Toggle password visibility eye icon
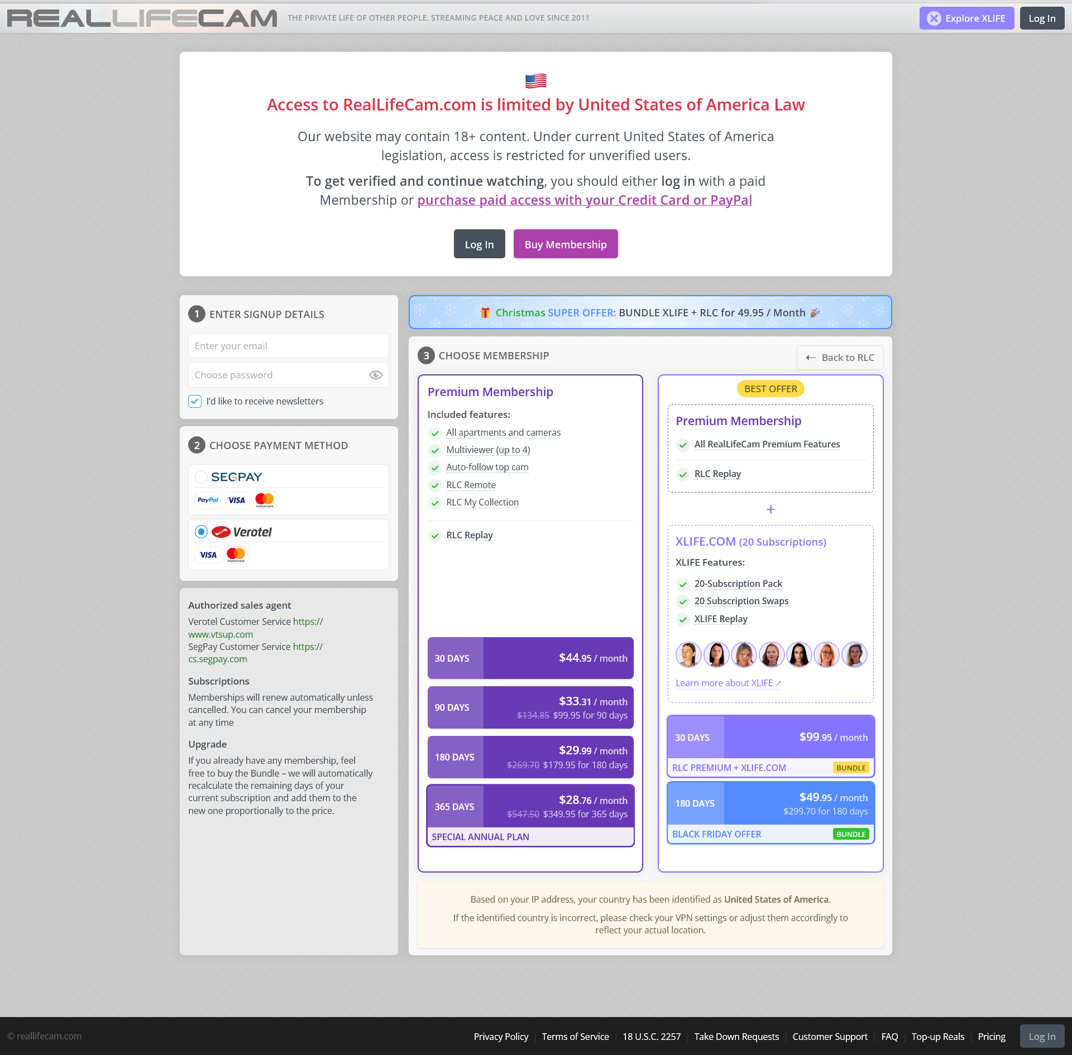 click(x=376, y=375)
